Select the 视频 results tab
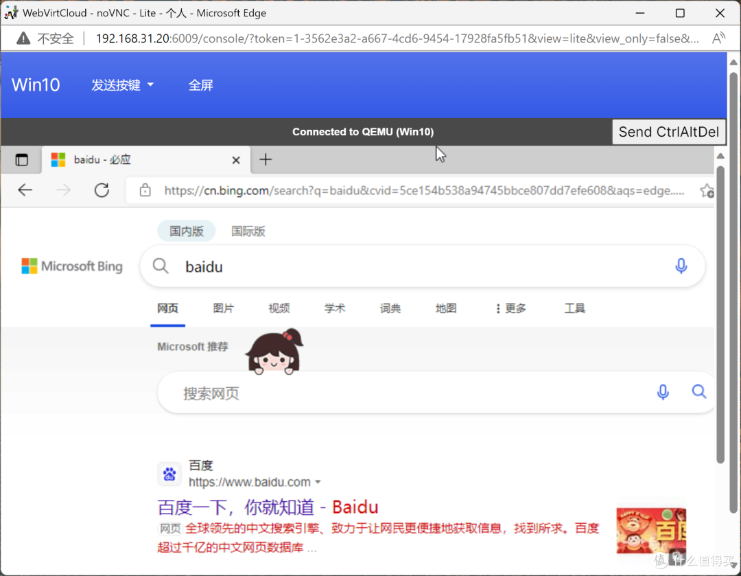Viewport: 741px width, 576px height. [x=279, y=308]
